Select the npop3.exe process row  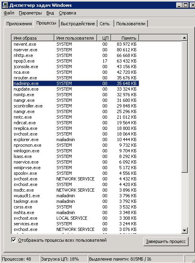[76, 61]
